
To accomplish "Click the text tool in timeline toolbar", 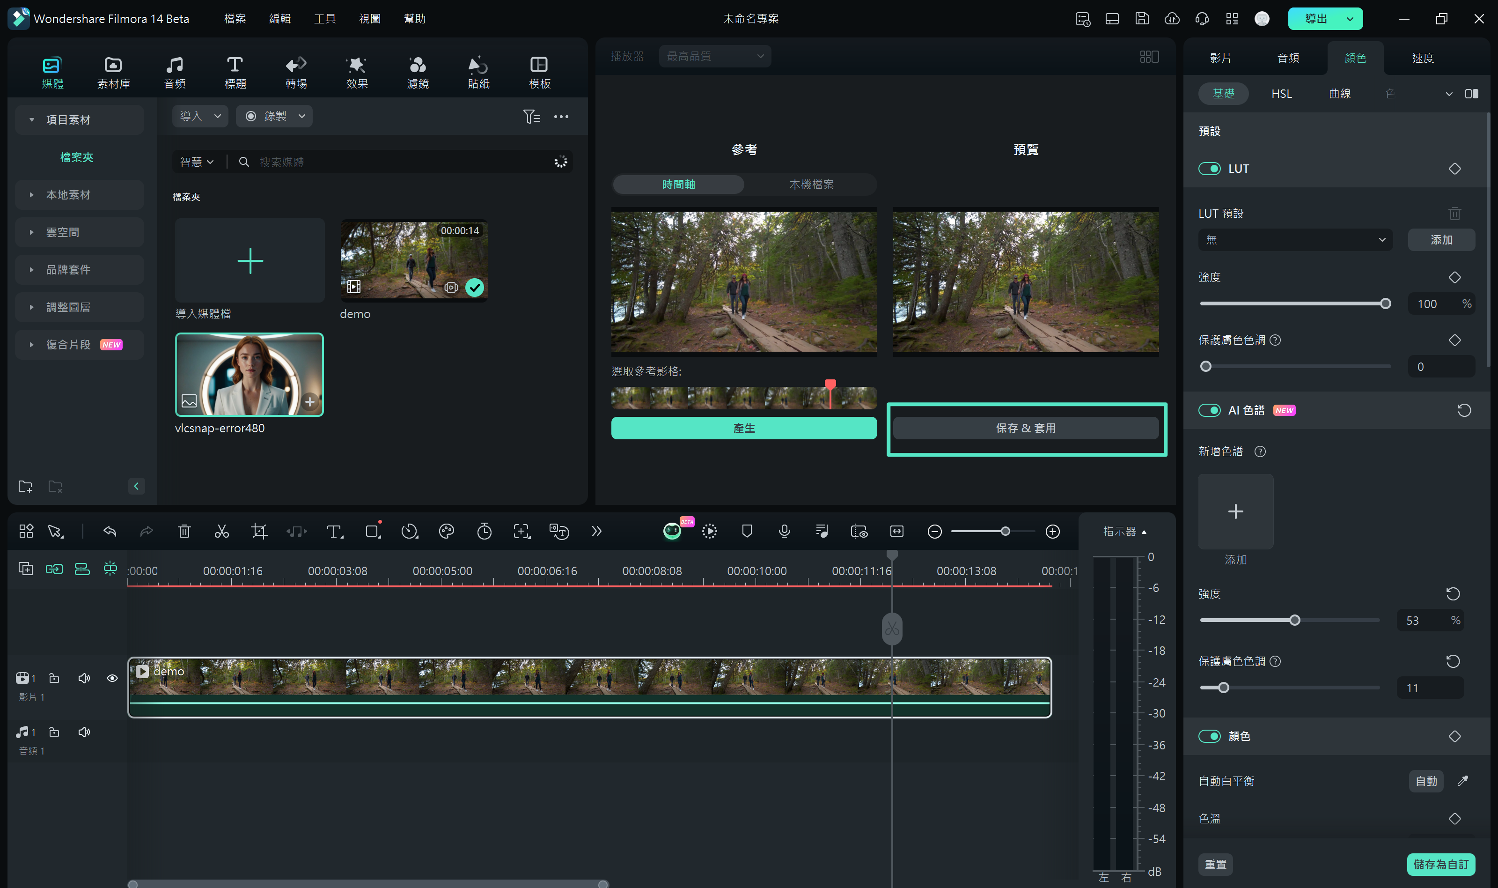I will (334, 532).
